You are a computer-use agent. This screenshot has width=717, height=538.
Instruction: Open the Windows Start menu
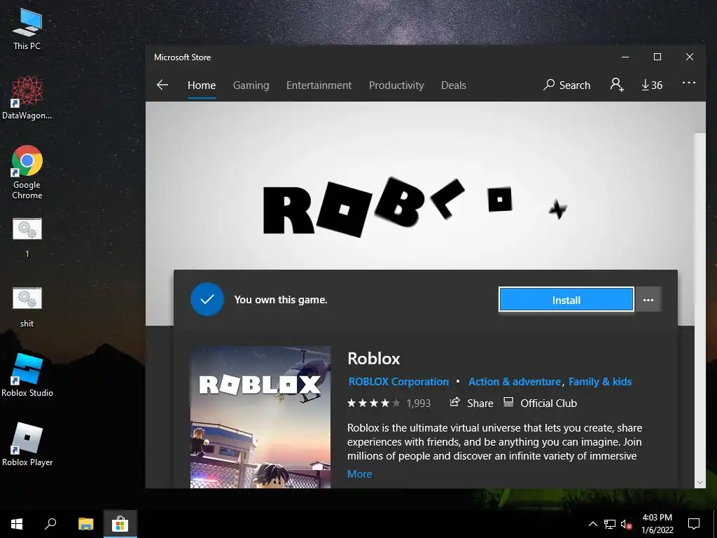[x=17, y=524]
